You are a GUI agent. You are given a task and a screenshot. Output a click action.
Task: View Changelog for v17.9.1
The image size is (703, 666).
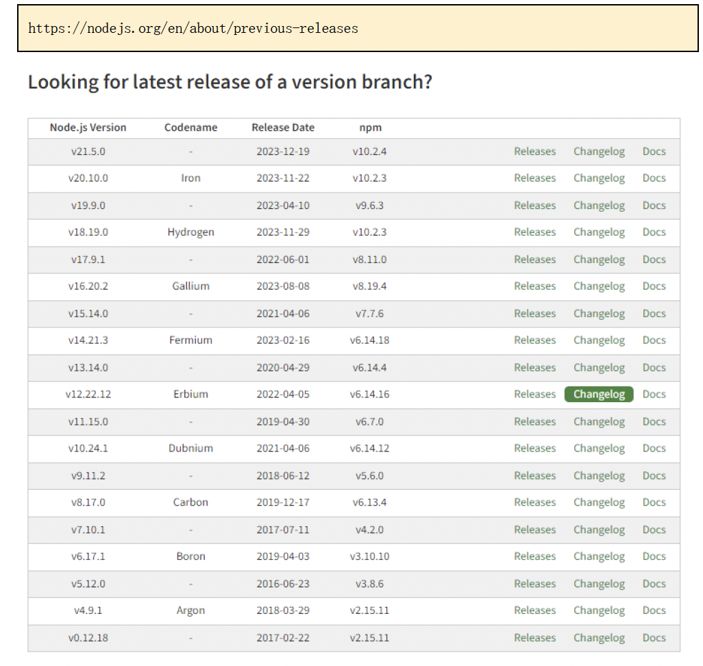pyautogui.click(x=599, y=260)
